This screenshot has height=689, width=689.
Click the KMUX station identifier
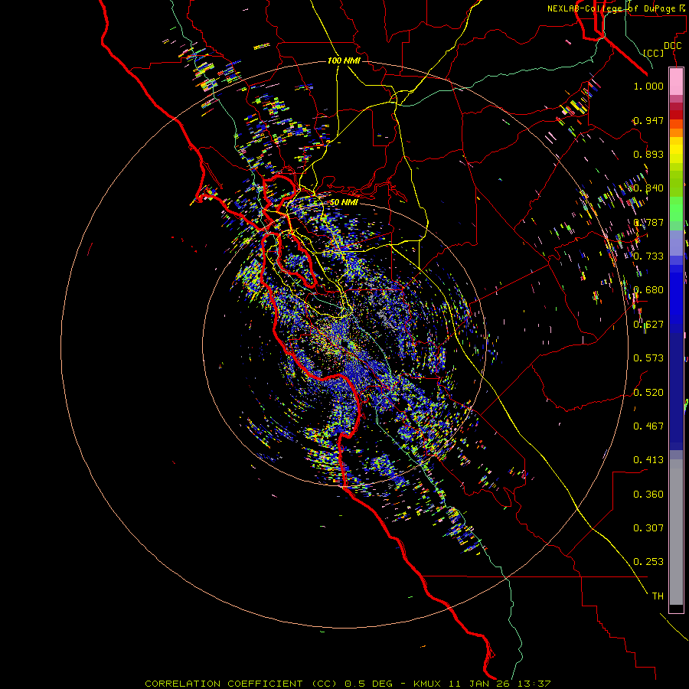(x=426, y=684)
